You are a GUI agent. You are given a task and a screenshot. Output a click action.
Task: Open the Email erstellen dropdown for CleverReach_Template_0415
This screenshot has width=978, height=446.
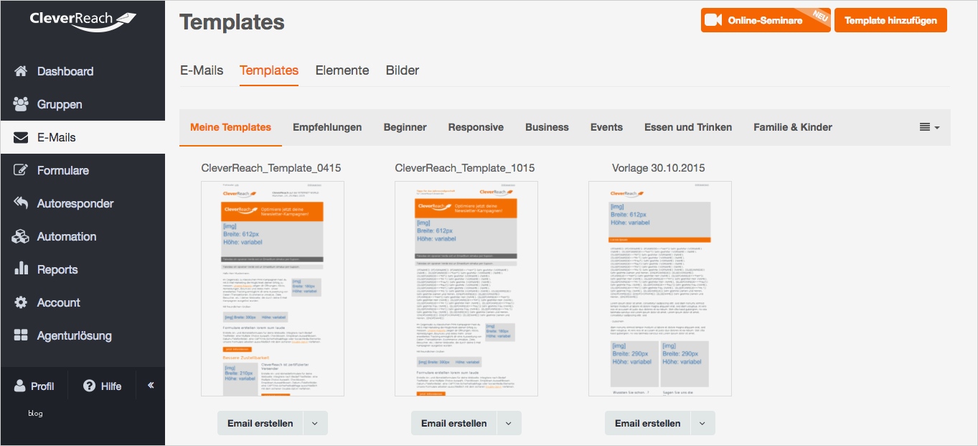click(314, 423)
